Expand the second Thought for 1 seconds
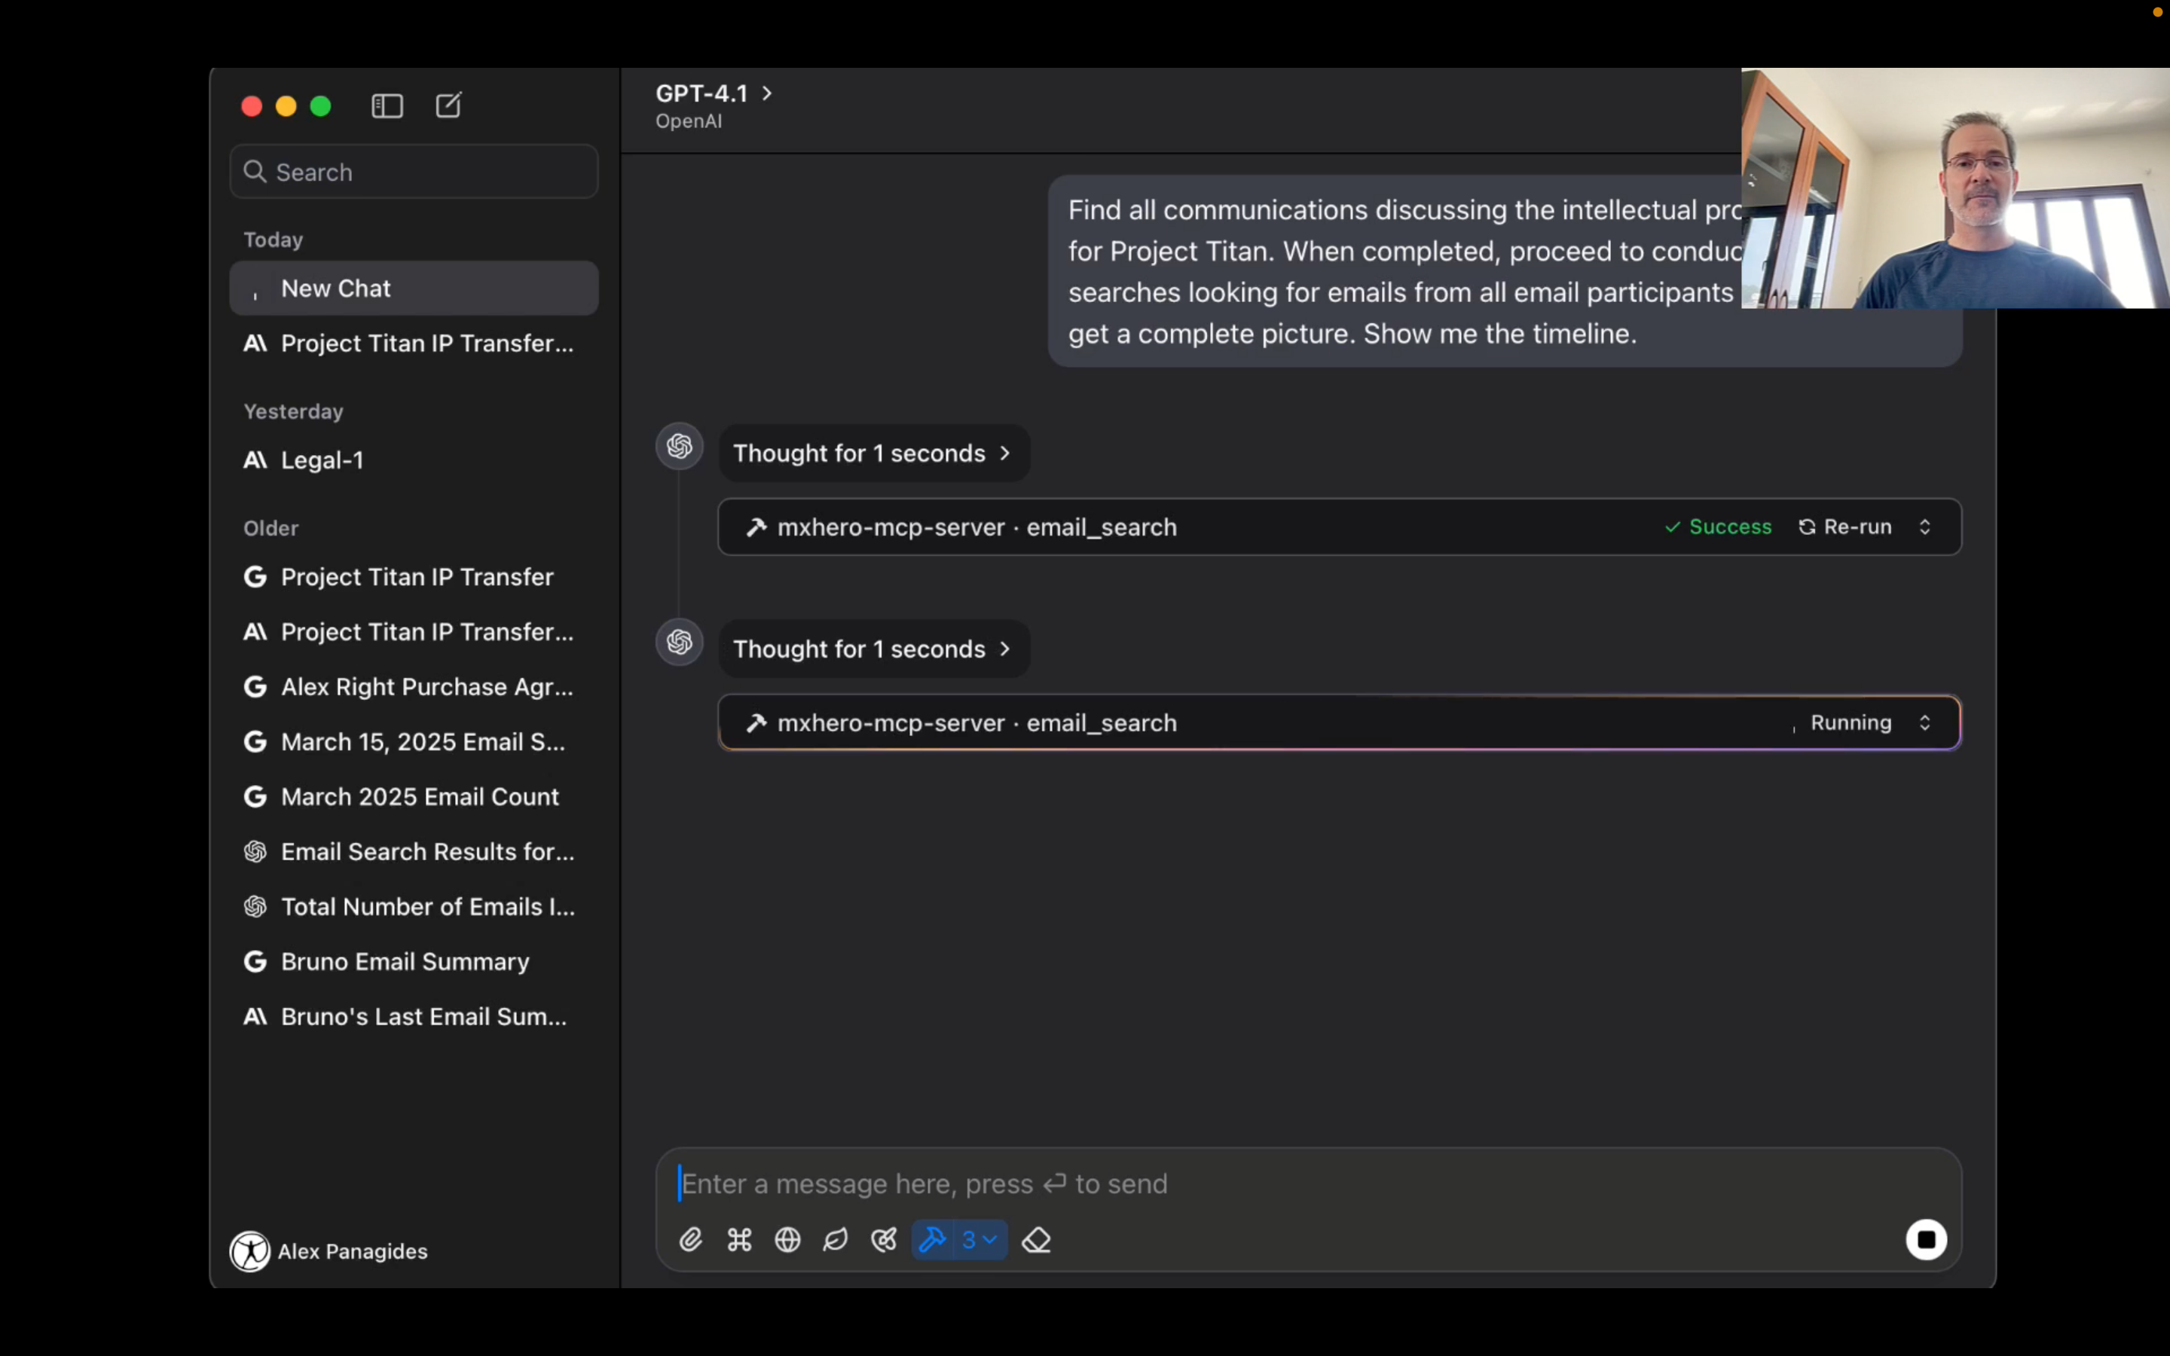This screenshot has height=1356, width=2170. 873,649
